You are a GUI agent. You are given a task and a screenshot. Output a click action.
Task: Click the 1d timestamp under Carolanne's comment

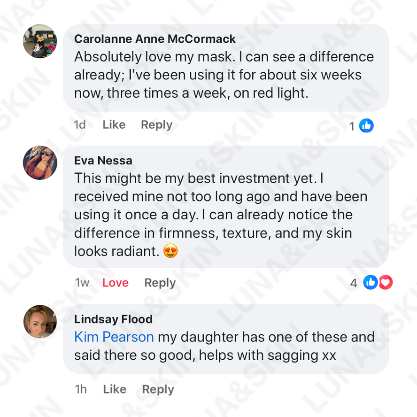(x=80, y=125)
